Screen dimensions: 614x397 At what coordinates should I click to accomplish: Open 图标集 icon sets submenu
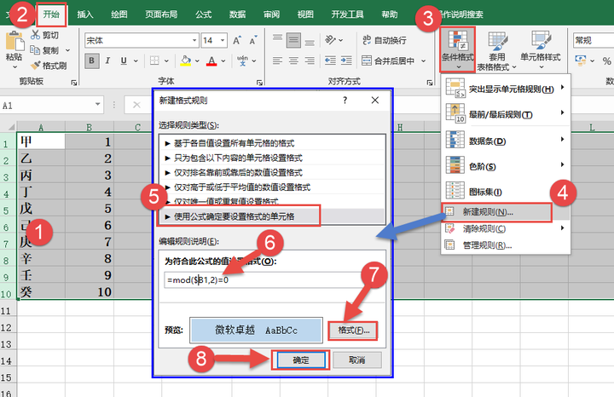[506, 192]
